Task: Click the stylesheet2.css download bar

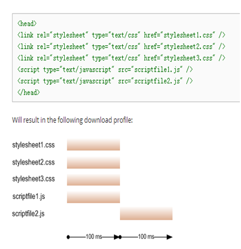Action: [x=93, y=163]
